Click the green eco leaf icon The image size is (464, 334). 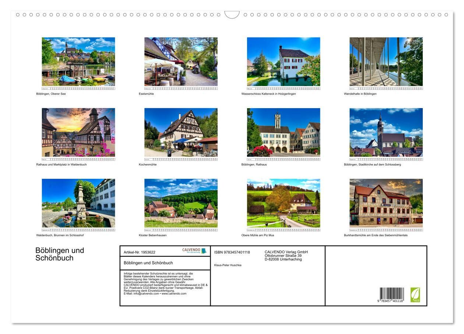(415, 295)
